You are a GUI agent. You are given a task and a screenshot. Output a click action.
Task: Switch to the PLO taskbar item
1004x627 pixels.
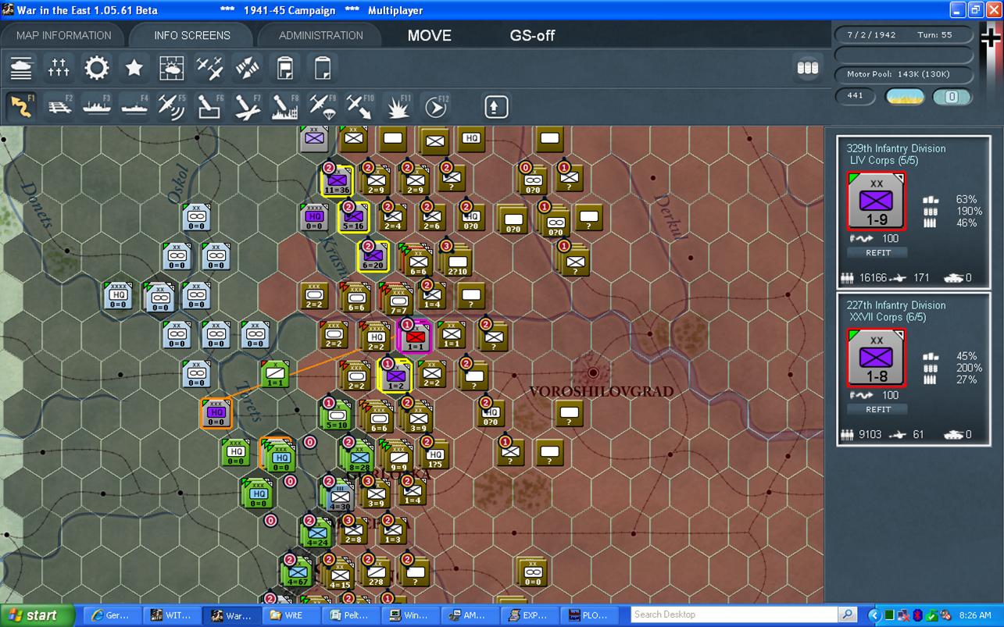point(588,615)
